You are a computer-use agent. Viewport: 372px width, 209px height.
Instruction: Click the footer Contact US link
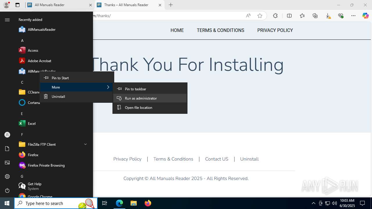click(217, 159)
